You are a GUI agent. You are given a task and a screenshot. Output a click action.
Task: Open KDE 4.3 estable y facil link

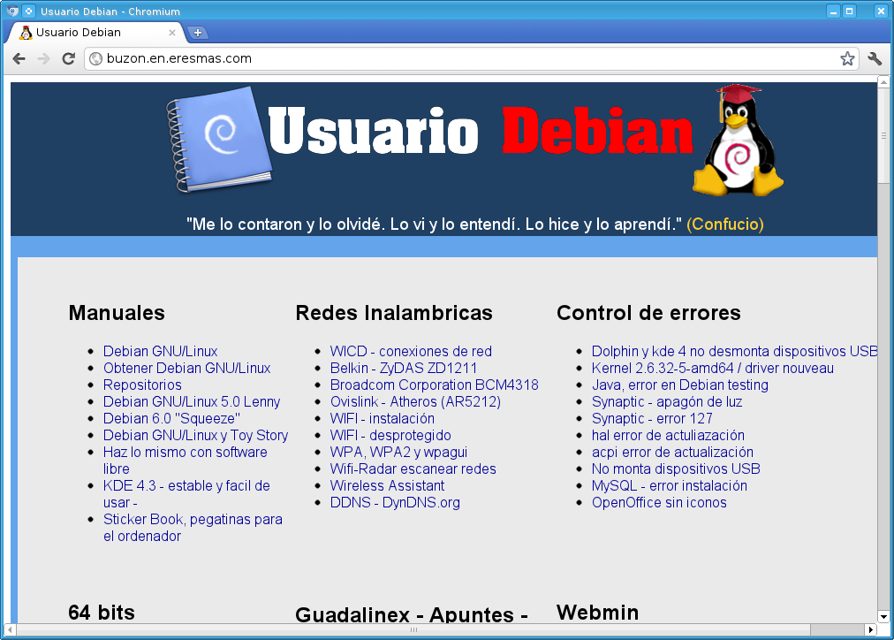(x=186, y=494)
